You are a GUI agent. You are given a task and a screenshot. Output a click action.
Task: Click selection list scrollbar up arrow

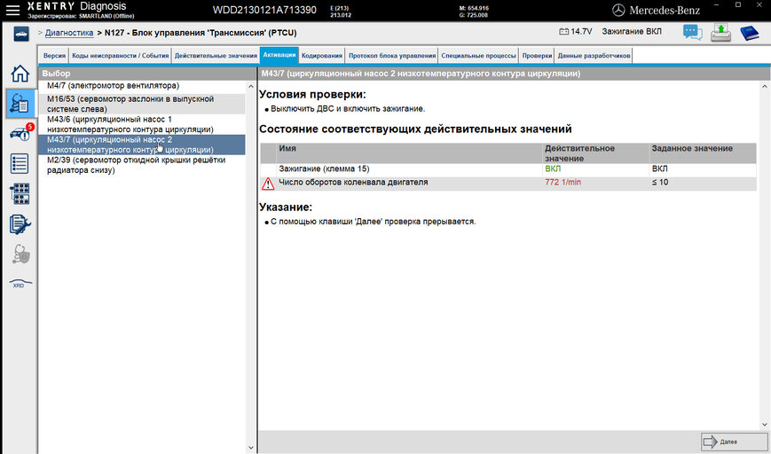pyautogui.click(x=251, y=87)
